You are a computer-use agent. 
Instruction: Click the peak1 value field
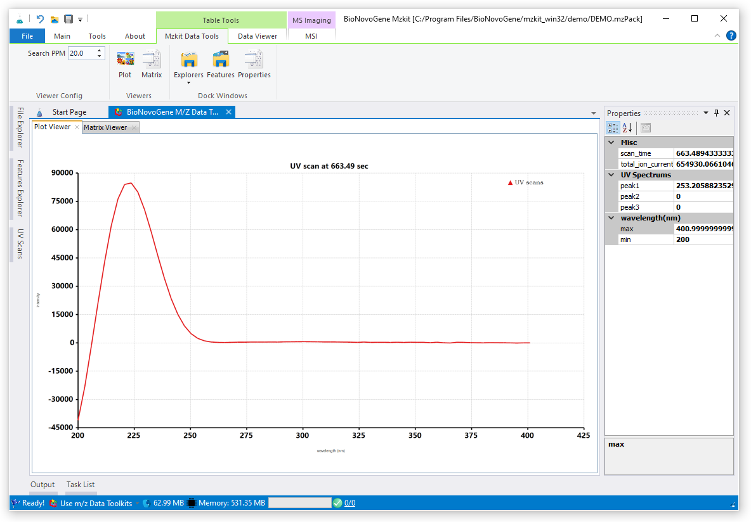click(703, 186)
